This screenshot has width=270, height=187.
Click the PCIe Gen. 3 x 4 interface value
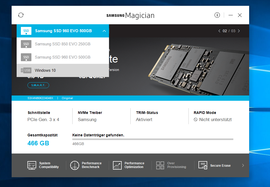43,119
